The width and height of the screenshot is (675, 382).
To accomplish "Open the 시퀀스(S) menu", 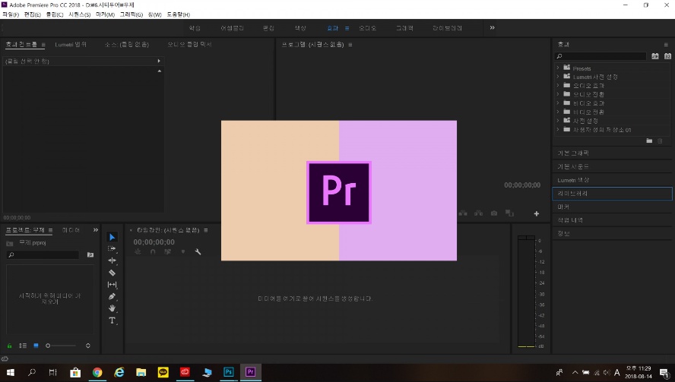I will [80, 14].
